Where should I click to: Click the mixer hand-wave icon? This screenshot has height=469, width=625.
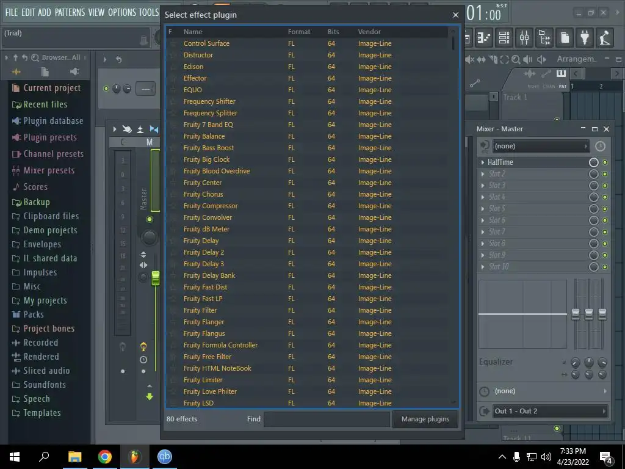coord(127,129)
